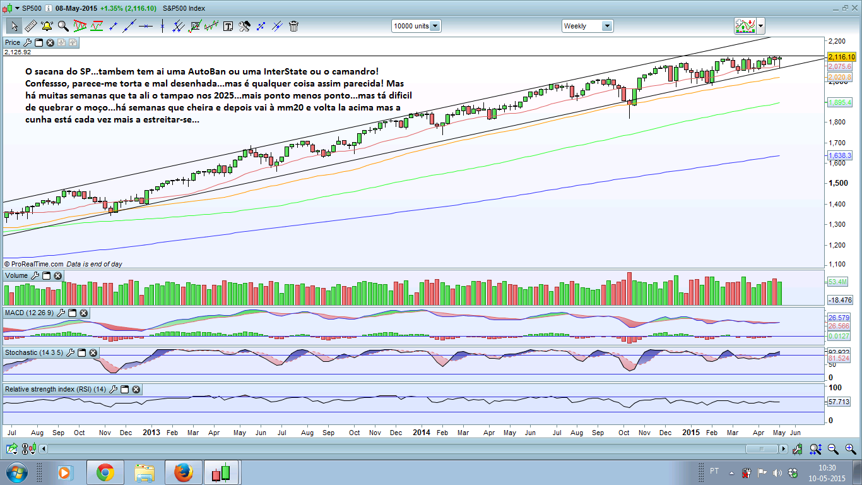Zoom in the chart with plus magnifier
862x485 pixels.
849,449
